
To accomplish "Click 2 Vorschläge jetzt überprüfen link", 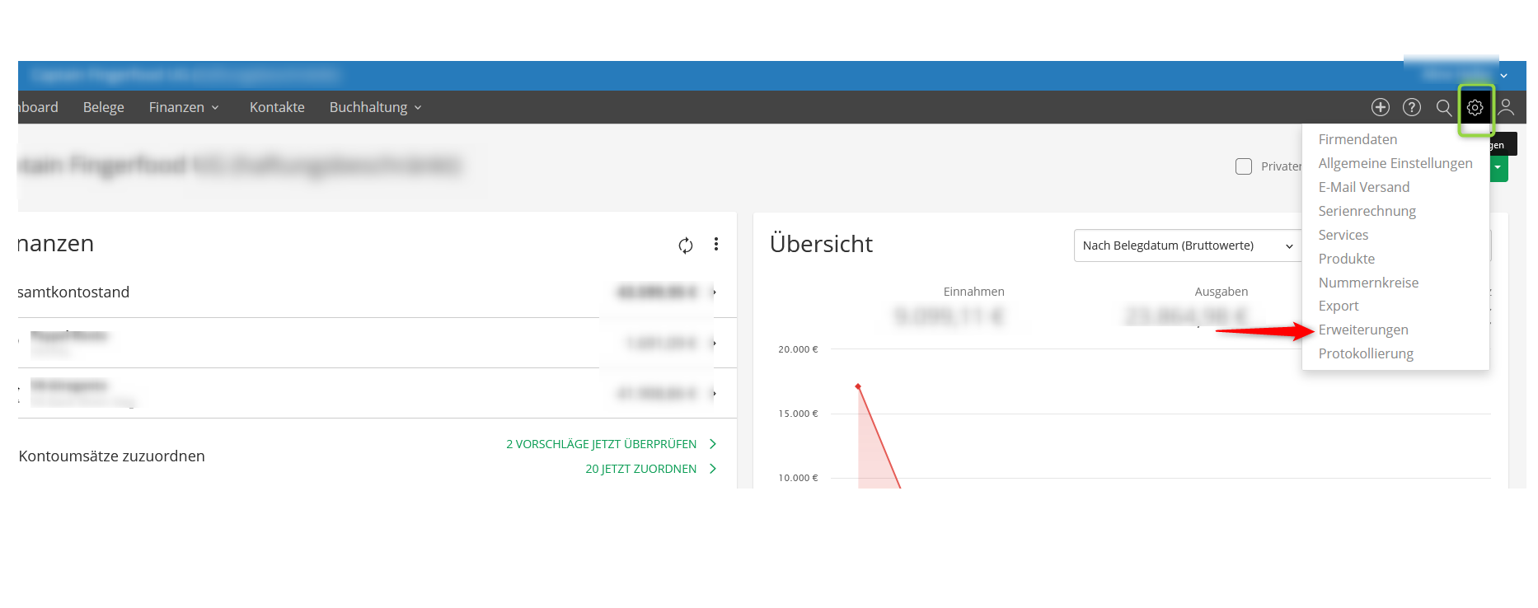I will click(610, 444).
